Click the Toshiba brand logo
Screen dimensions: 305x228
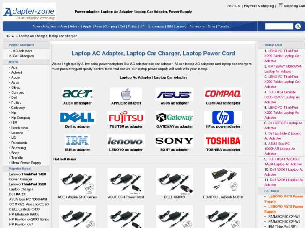(223, 141)
